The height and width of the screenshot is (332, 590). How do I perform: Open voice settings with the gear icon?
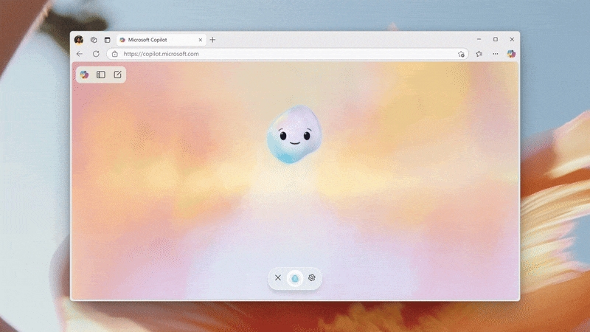[x=312, y=277]
